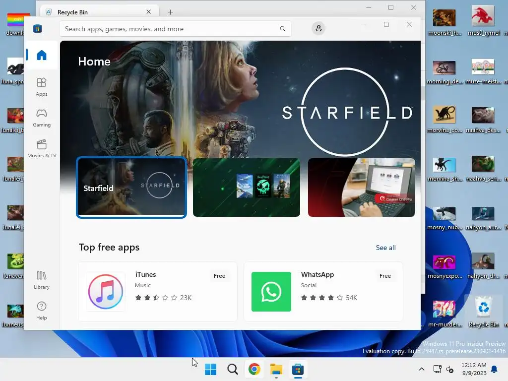
Task: Open the Apps section in sidebar
Action: pos(42,87)
